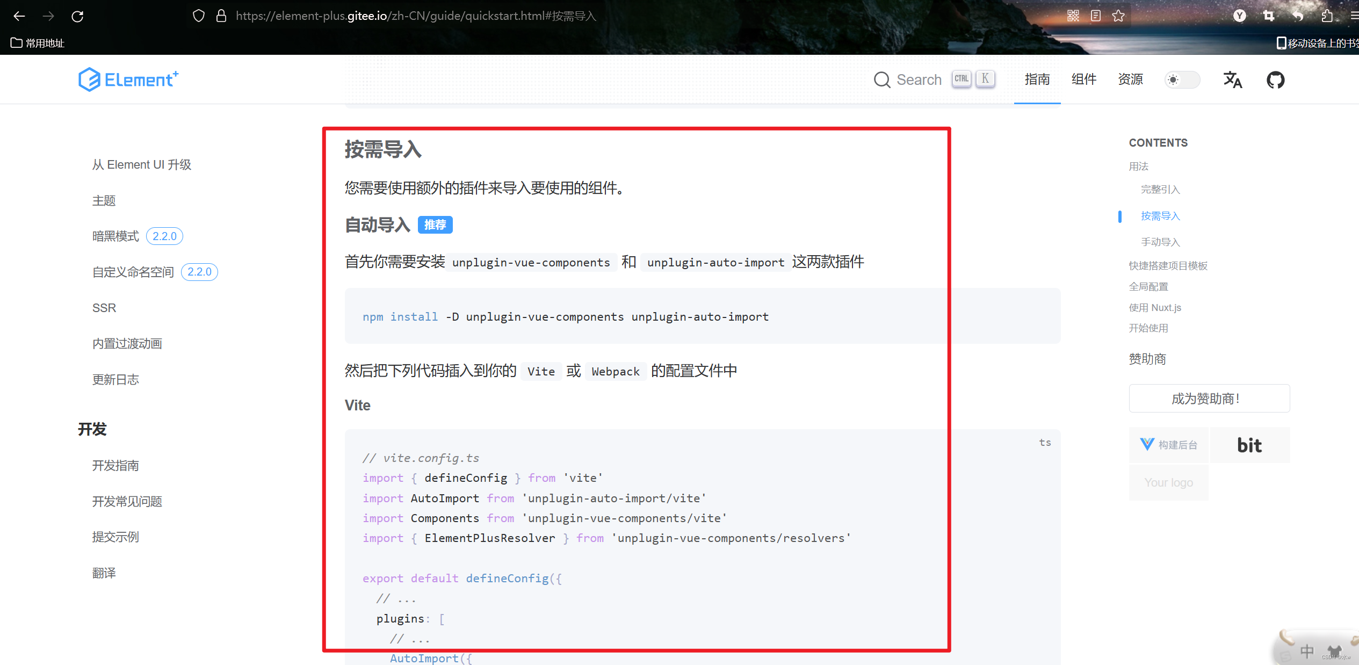
Task: Jump to 开始使用 in contents
Action: 1148,328
